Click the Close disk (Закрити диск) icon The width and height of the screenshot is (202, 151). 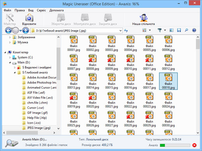point(108,18)
